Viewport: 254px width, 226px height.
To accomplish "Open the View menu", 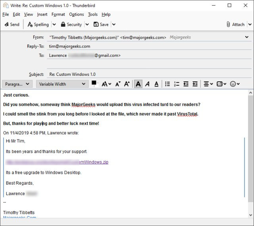I will [x=29, y=14].
